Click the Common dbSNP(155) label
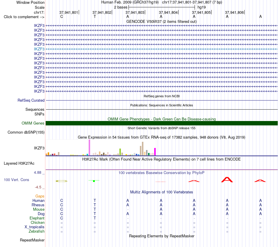This screenshot has height=247, width=278. (x=26, y=132)
